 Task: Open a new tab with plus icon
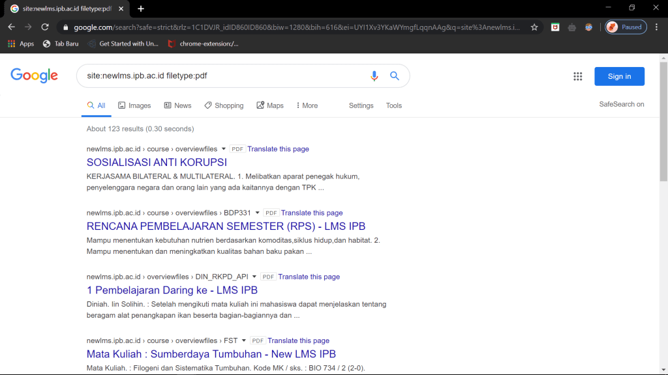(141, 8)
